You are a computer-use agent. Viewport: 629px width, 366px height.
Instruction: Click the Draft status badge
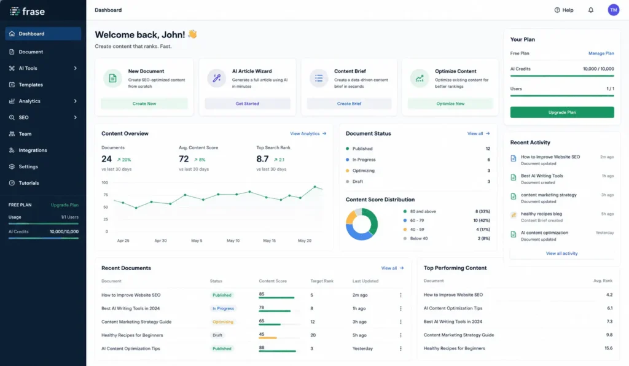[217, 335]
